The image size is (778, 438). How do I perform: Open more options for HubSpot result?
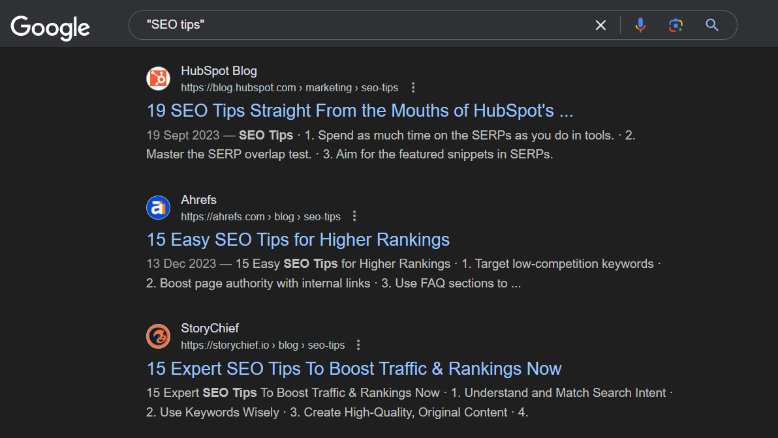click(412, 88)
